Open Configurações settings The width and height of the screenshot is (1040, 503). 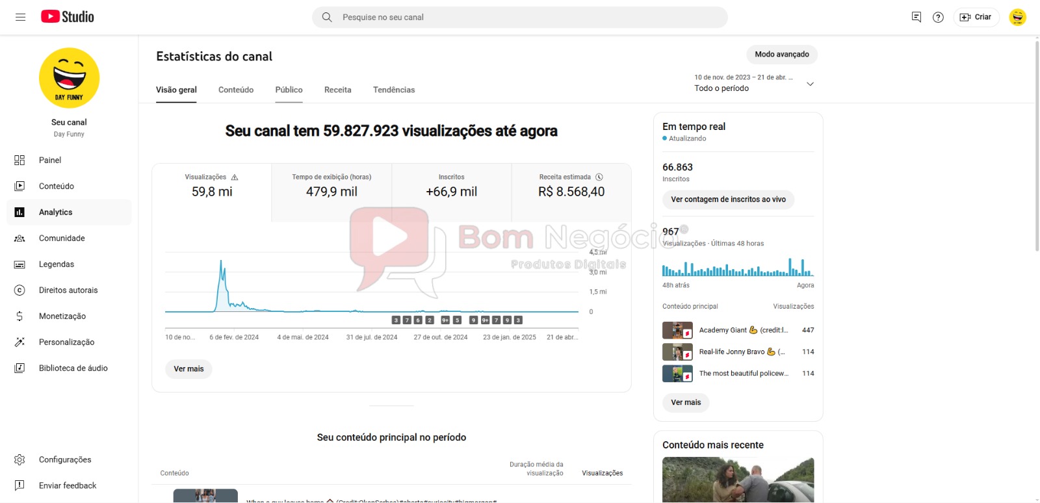(64, 460)
